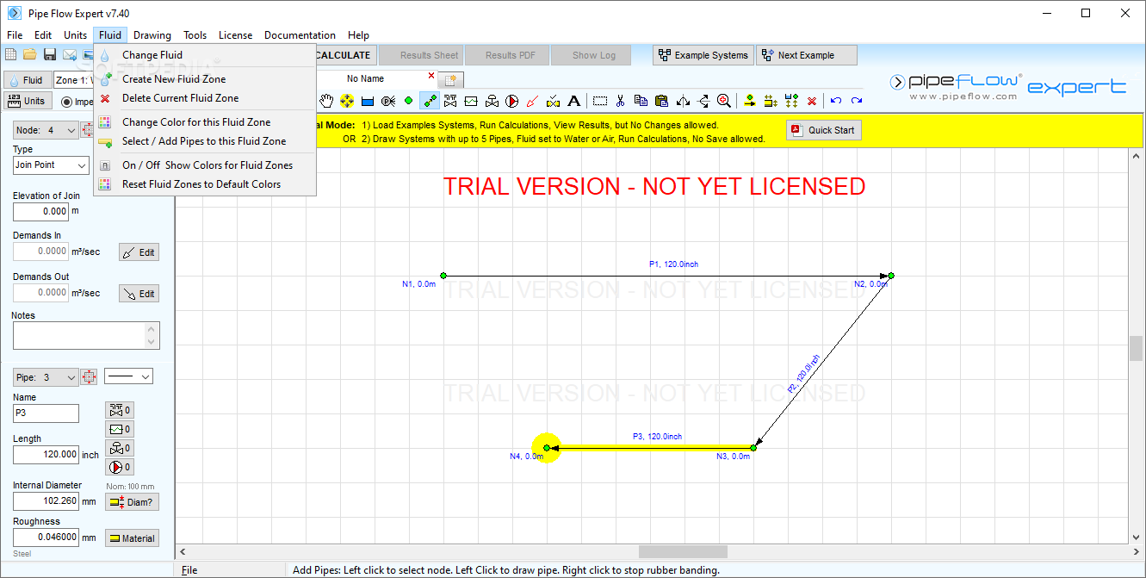1146x578 pixels.
Task: Select the red demand flow arrow tool
Action: pos(532,101)
